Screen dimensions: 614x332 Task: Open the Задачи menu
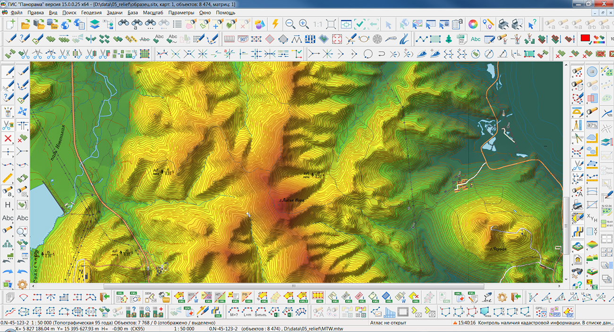tap(114, 12)
